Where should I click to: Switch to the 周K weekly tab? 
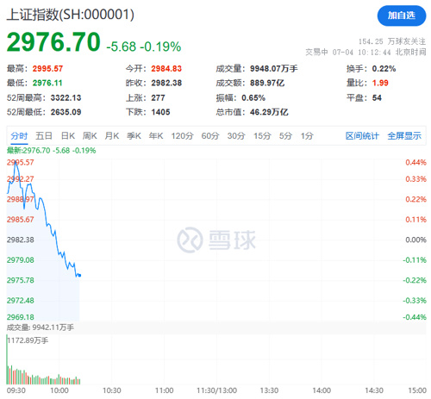pos(90,135)
